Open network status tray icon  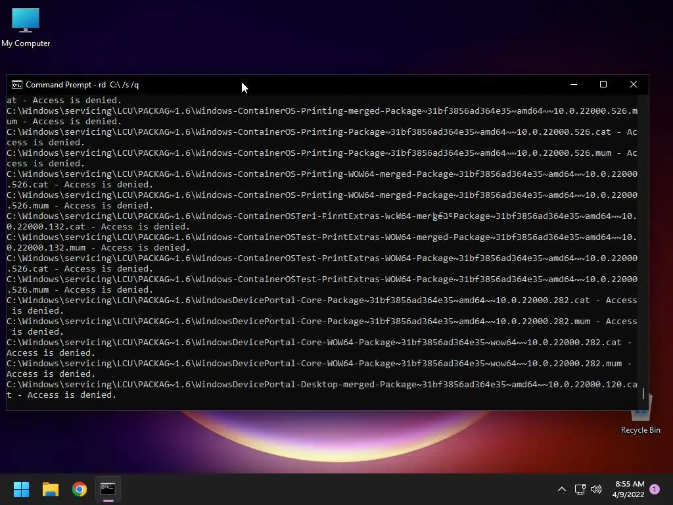pos(580,489)
